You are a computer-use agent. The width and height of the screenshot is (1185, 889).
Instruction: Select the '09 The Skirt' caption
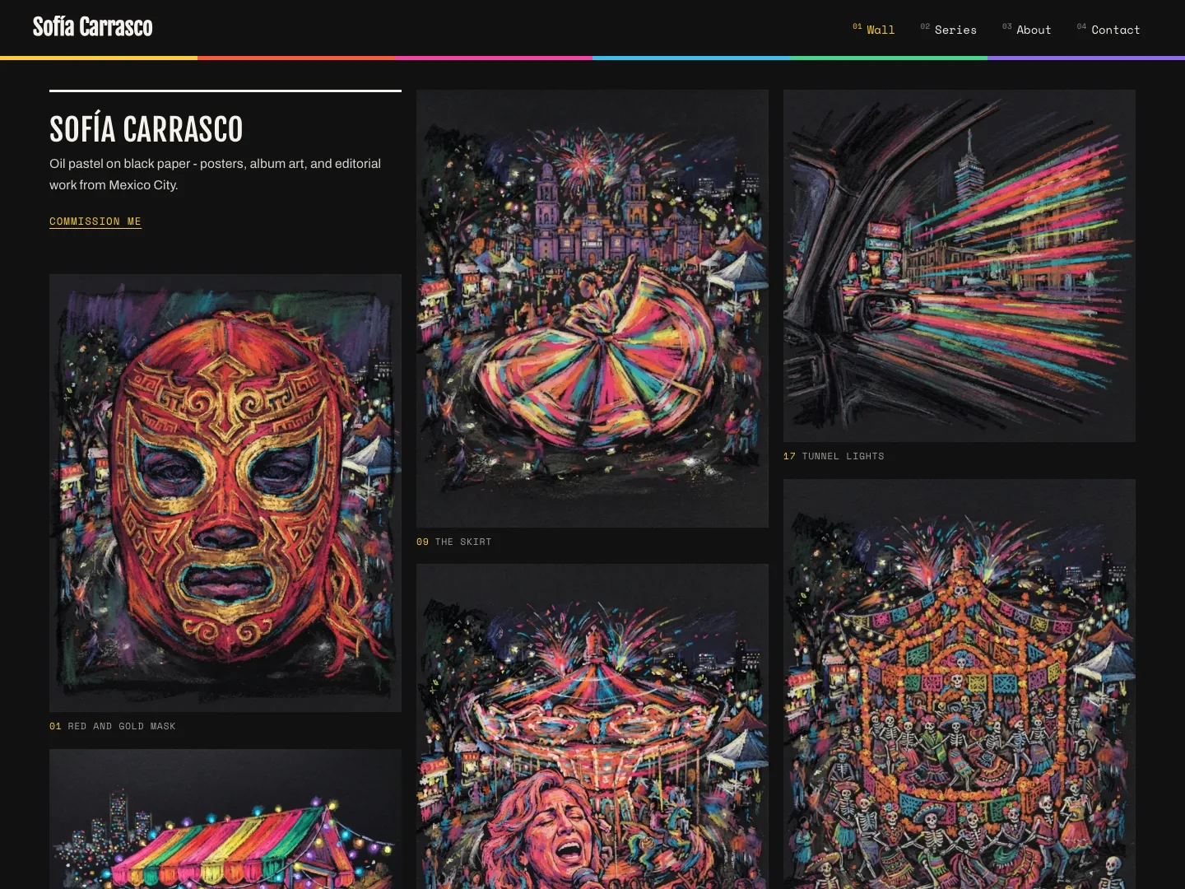(x=454, y=542)
